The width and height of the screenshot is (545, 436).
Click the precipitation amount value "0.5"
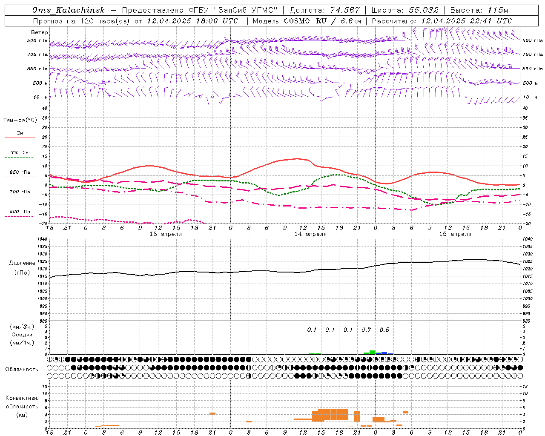[x=384, y=330]
